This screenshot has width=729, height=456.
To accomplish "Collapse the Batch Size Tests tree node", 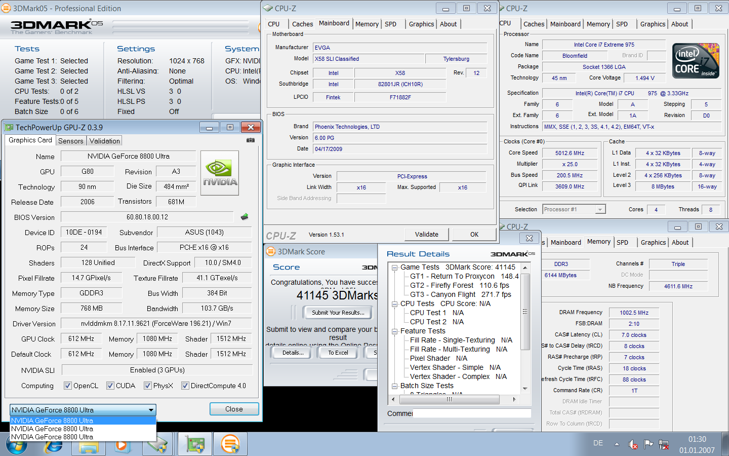I will pyautogui.click(x=394, y=386).
